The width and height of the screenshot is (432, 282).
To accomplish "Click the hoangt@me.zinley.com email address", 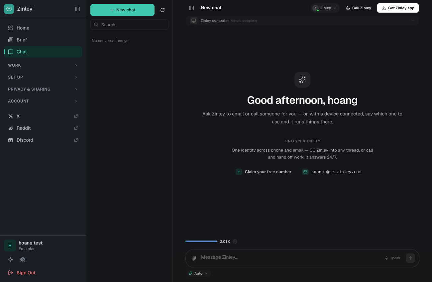I will pyautogui.click(x=336, y=172).
